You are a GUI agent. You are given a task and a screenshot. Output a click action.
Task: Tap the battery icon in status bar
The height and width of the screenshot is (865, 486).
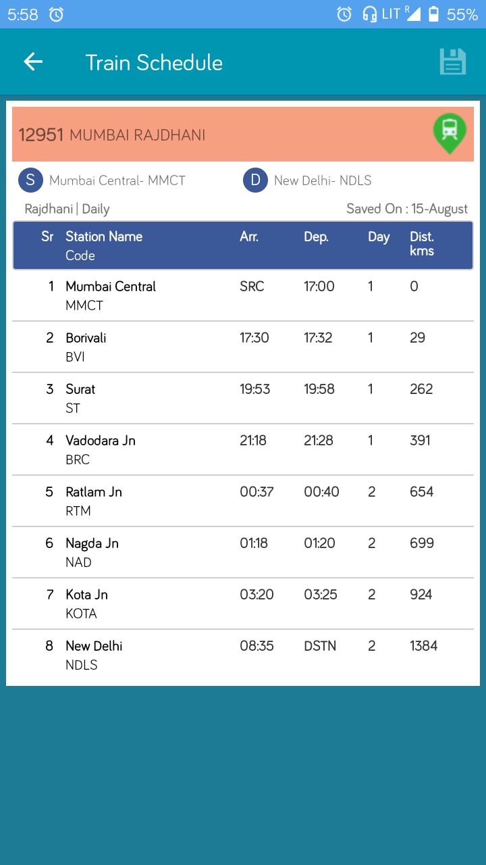click(x=433, y=14)
